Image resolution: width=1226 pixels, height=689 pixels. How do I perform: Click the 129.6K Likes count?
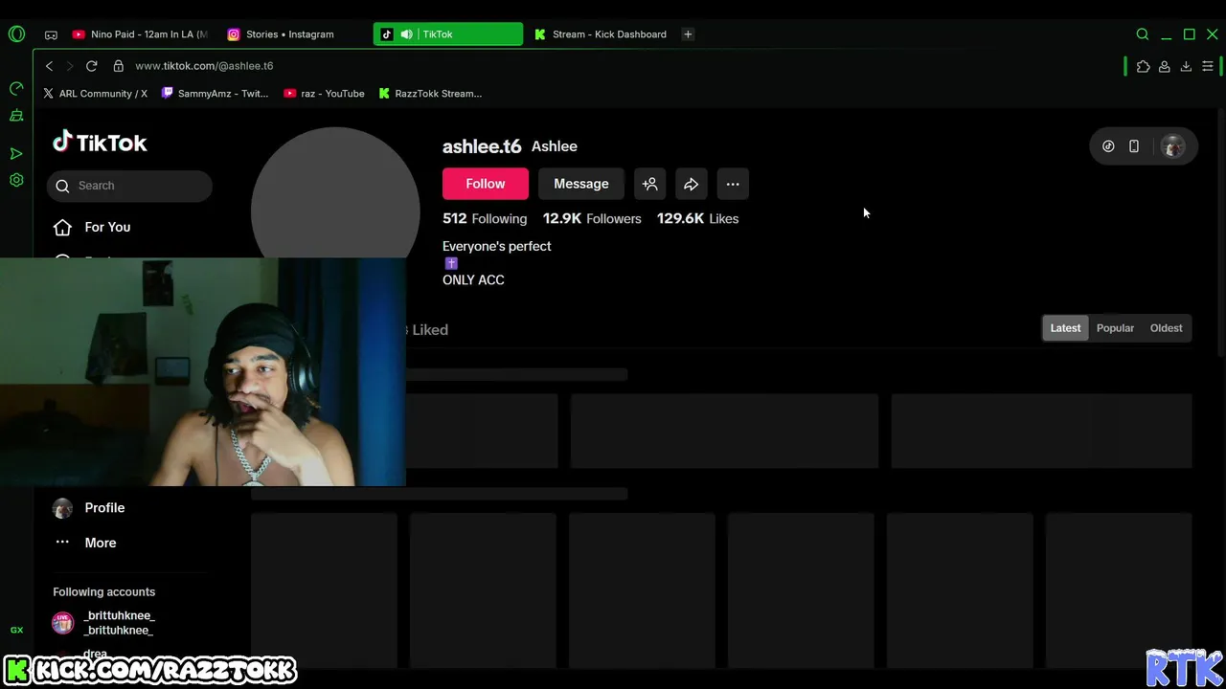coord(697,218)
